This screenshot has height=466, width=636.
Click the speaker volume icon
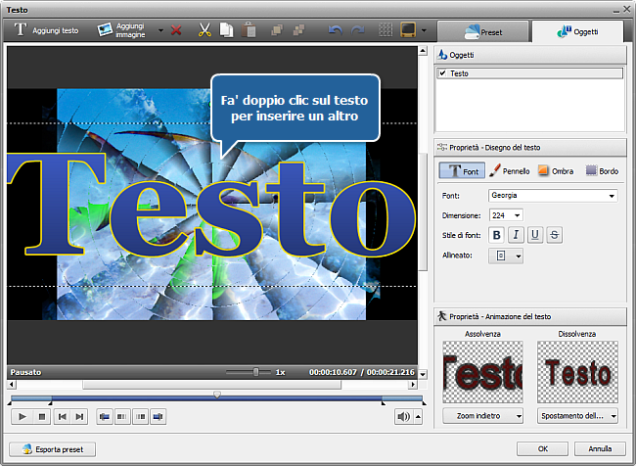403,417
